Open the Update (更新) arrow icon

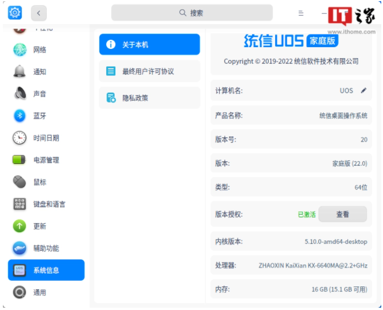(20, 226)
